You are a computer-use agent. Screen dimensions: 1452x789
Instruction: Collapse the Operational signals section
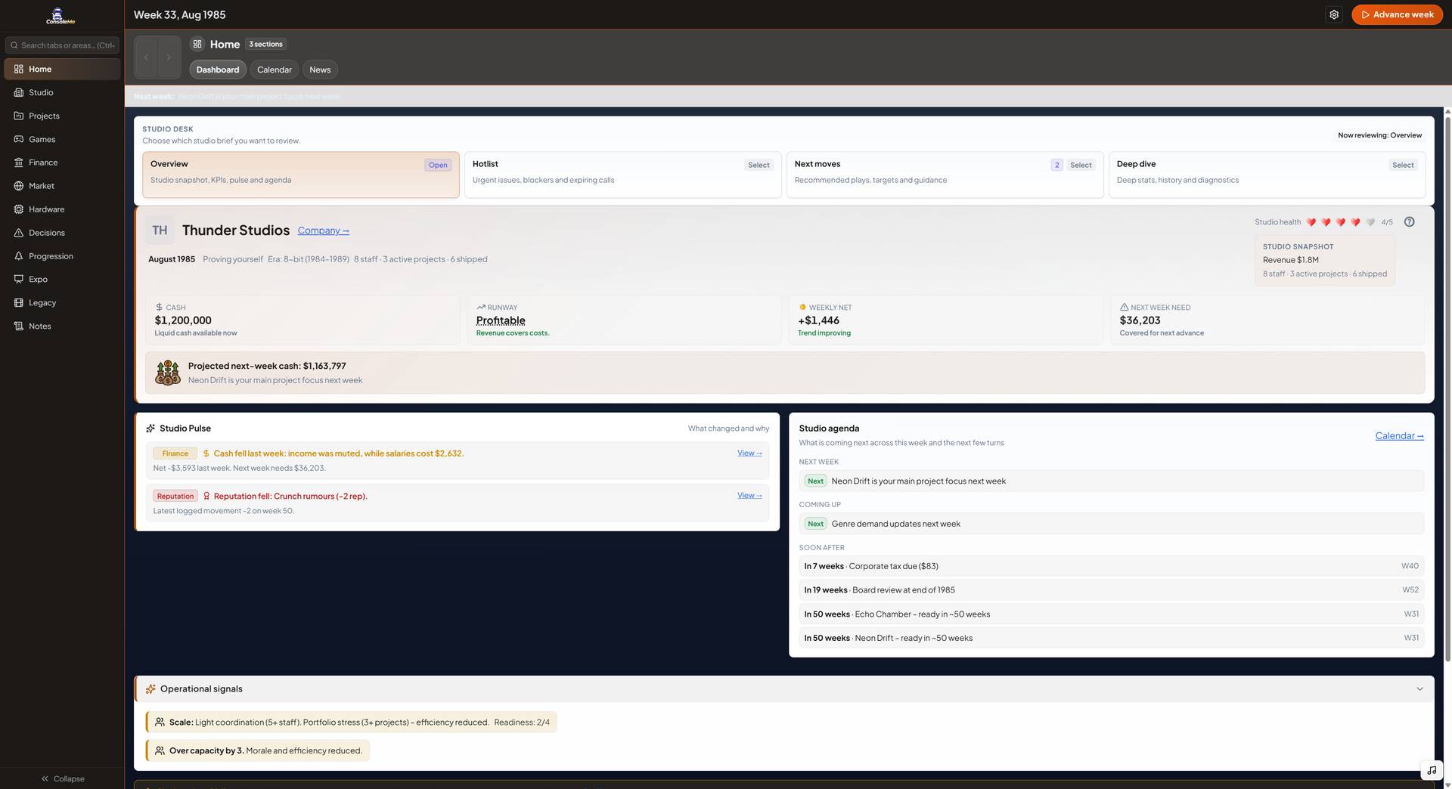click(1419, 689)
